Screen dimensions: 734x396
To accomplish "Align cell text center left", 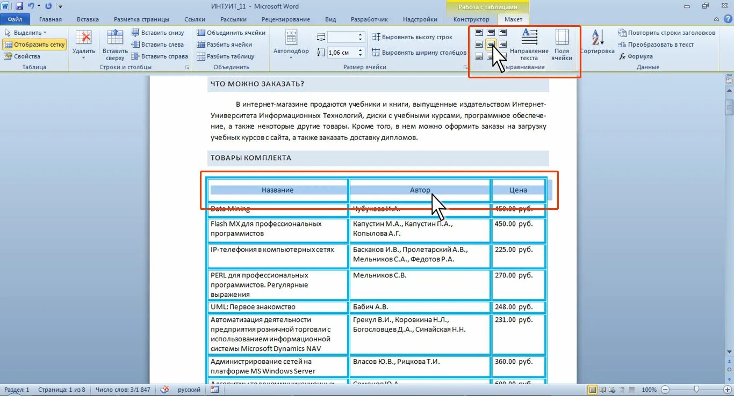I will 479,45.
